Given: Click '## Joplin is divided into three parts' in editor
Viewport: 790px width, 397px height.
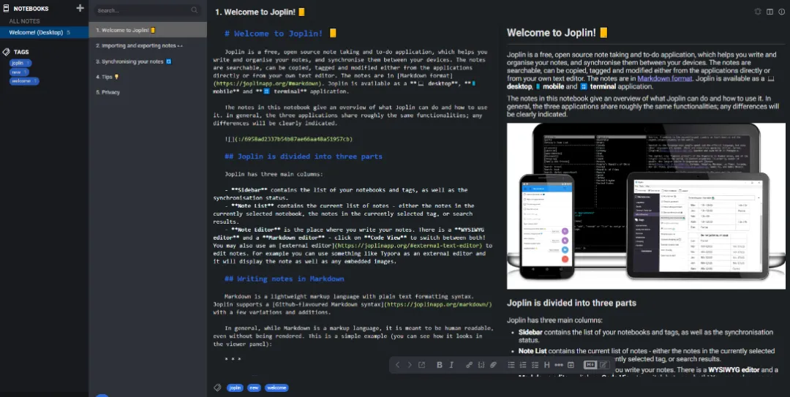Looking at the screenshot, I should coord(304,156).
